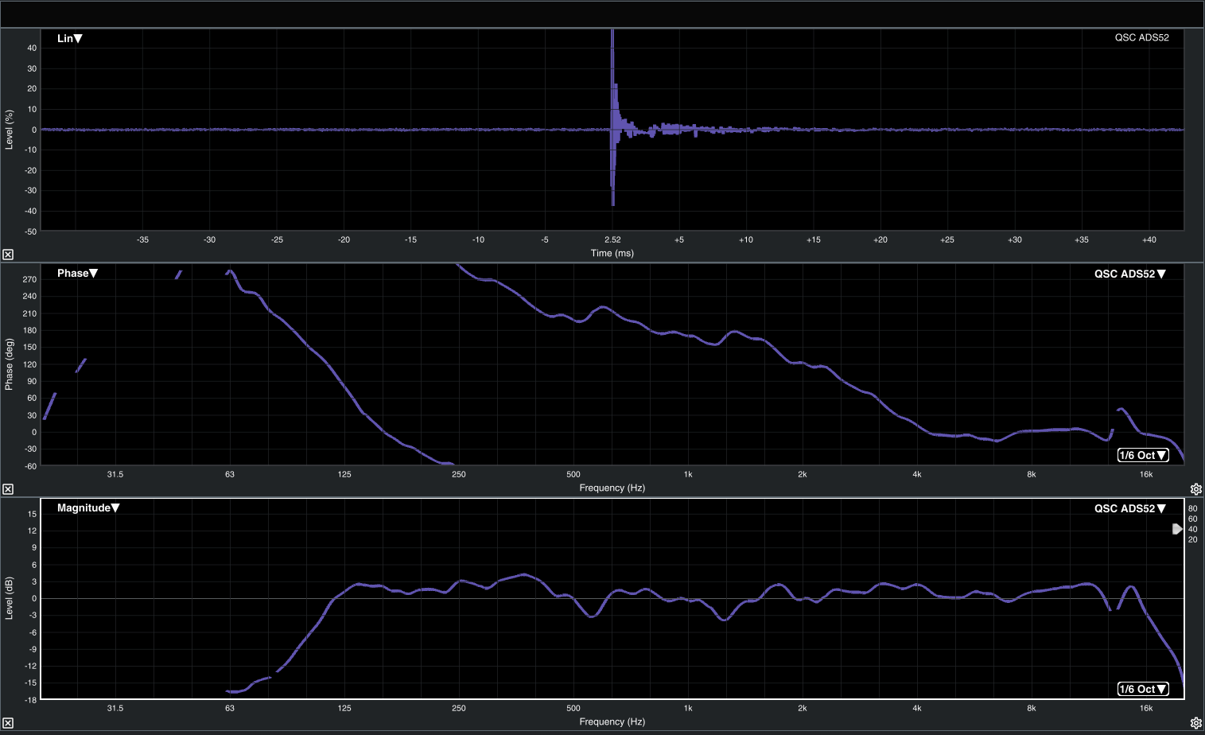1205x735 pixels.
Task: Change 1/6 Oct smoothing in Magnitude graph
Action: 1143,689
